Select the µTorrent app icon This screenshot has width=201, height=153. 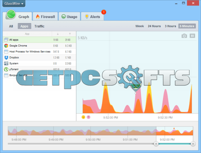coord(6,69)
